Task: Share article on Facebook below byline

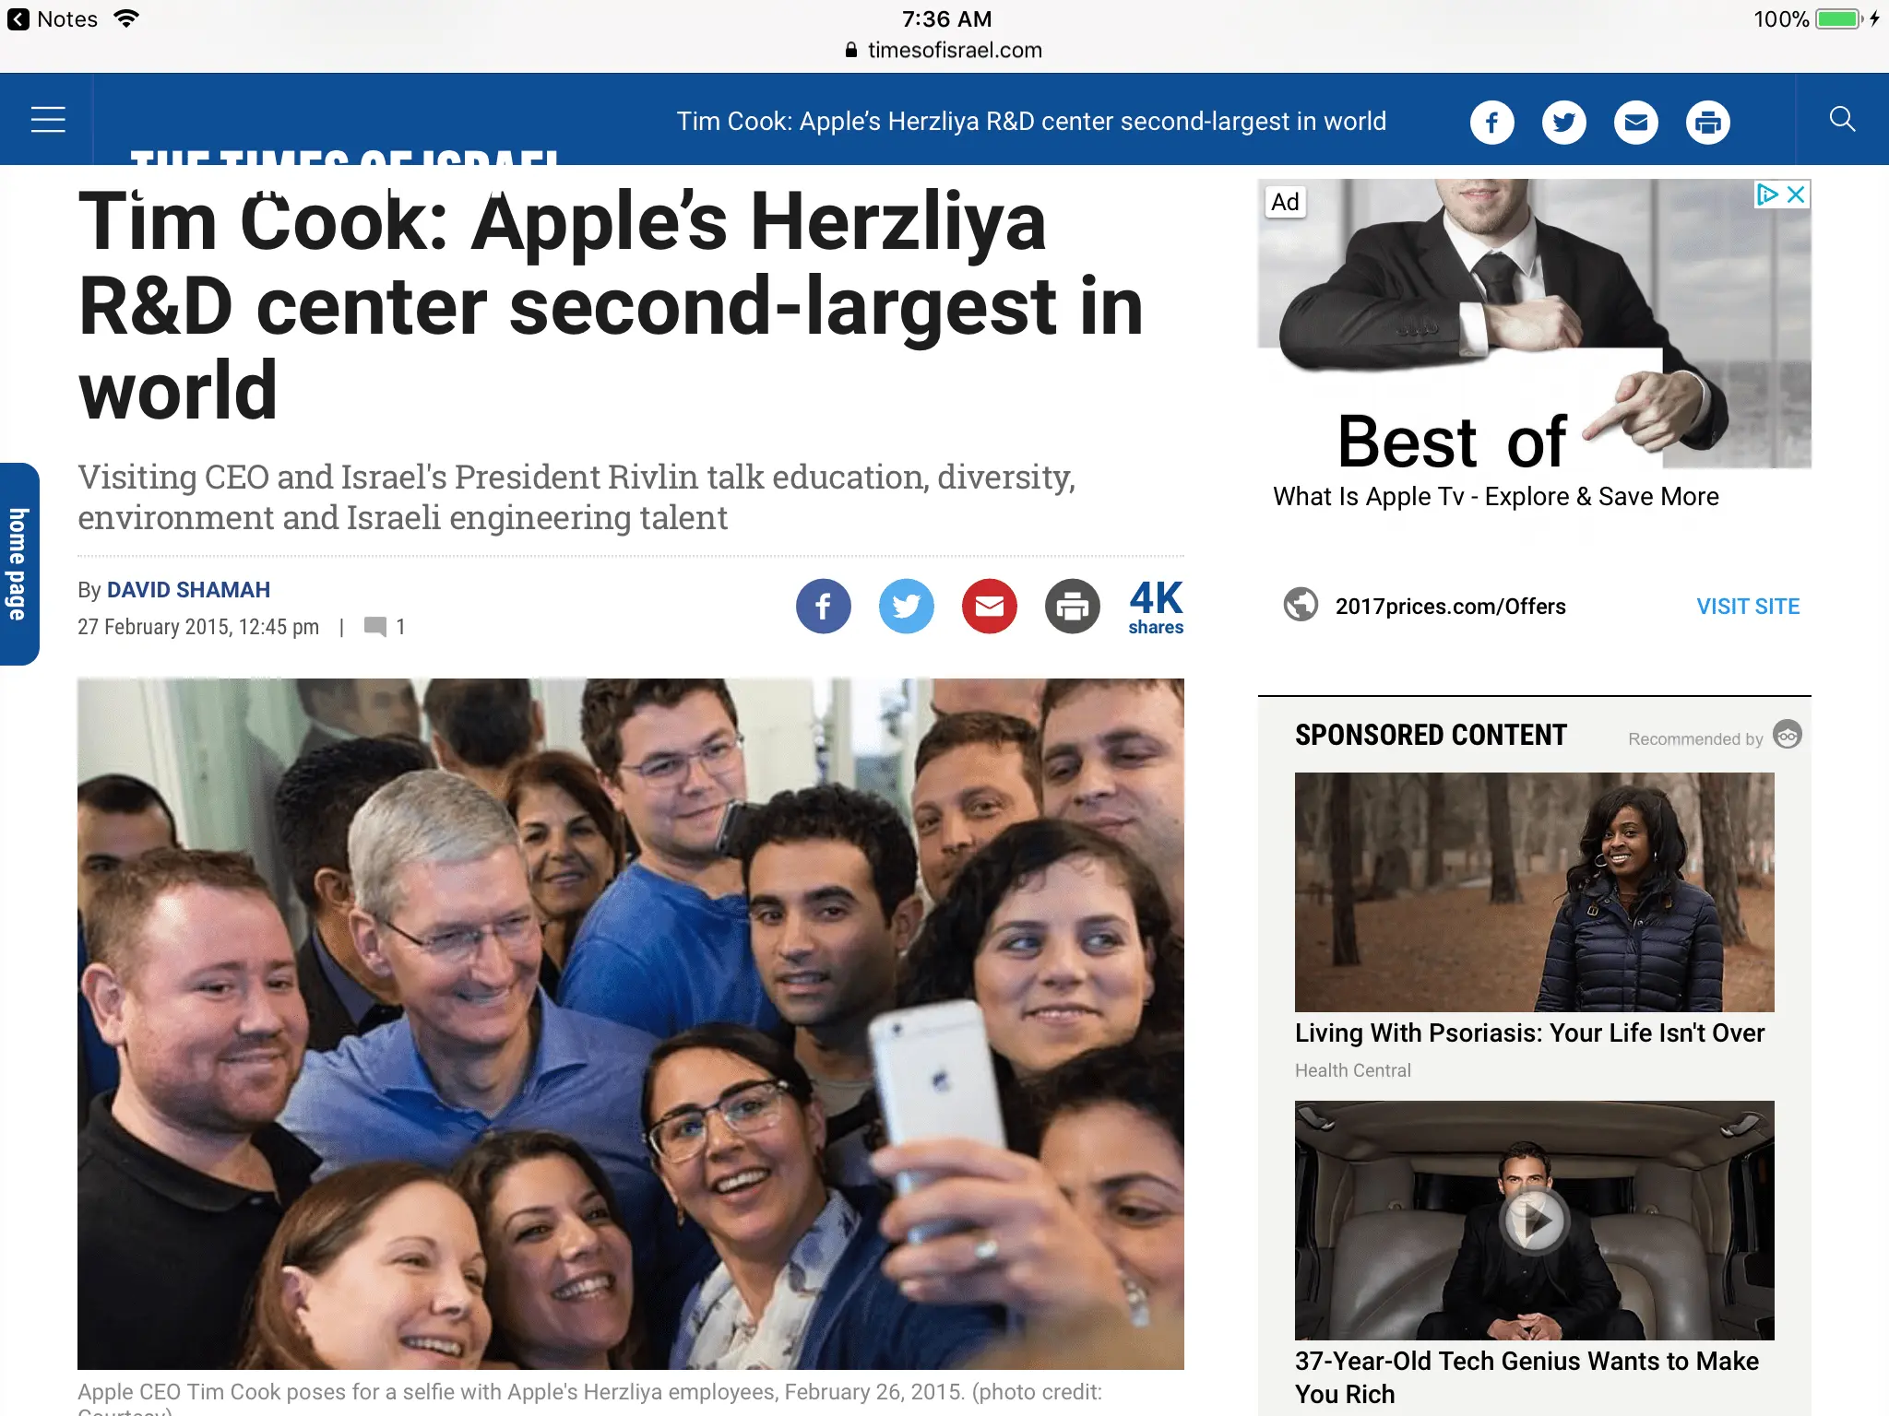Action: pos(823,606)
